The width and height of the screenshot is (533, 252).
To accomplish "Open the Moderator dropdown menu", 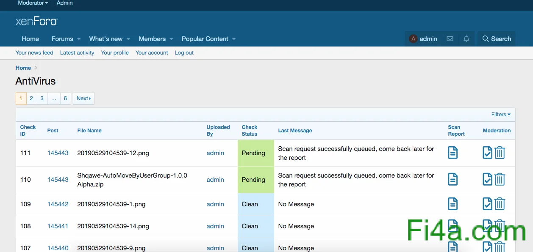I will pyautogui.click(x=33, y=3).
